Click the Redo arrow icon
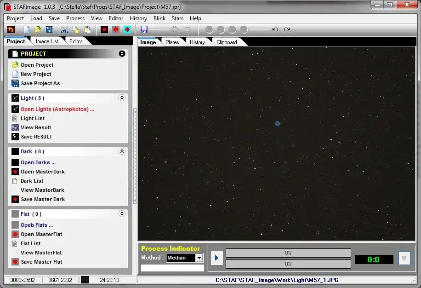 pos(287,29)
